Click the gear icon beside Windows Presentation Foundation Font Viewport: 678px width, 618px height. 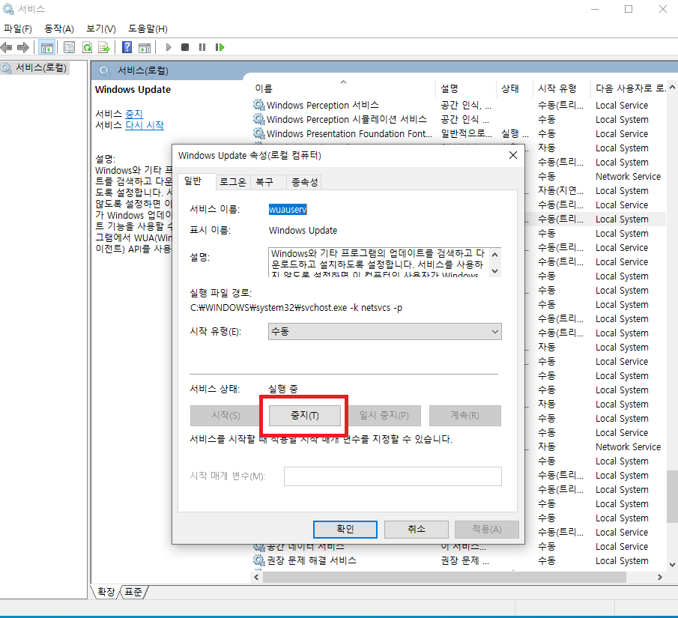click(259, 133)
